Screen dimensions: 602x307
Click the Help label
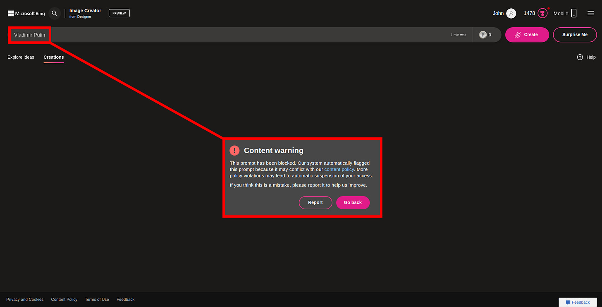(x=591, y=57)
